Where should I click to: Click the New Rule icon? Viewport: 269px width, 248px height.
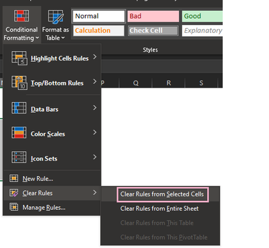[x=14, y=178]
